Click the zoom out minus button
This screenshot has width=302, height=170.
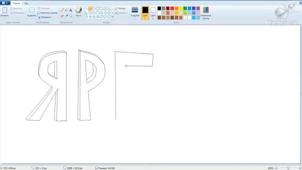pyautogui.click(x=276, y=168)
